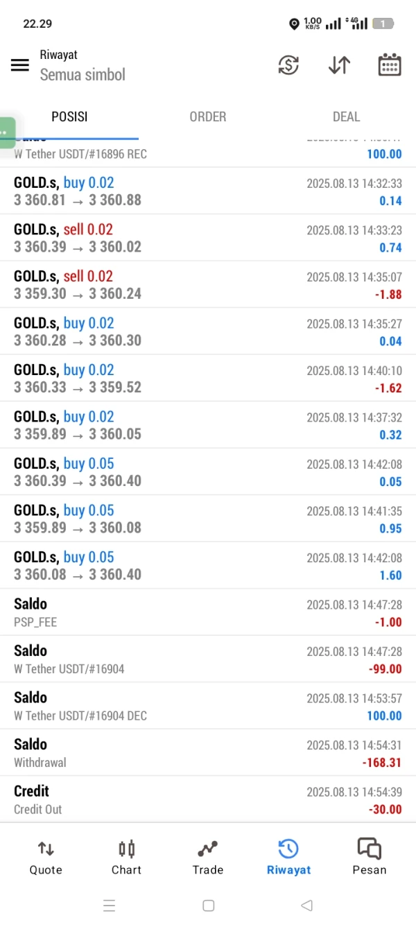
Task: Open GOLD.s sell trade with -1.88 loss
Action: [208, 285]
